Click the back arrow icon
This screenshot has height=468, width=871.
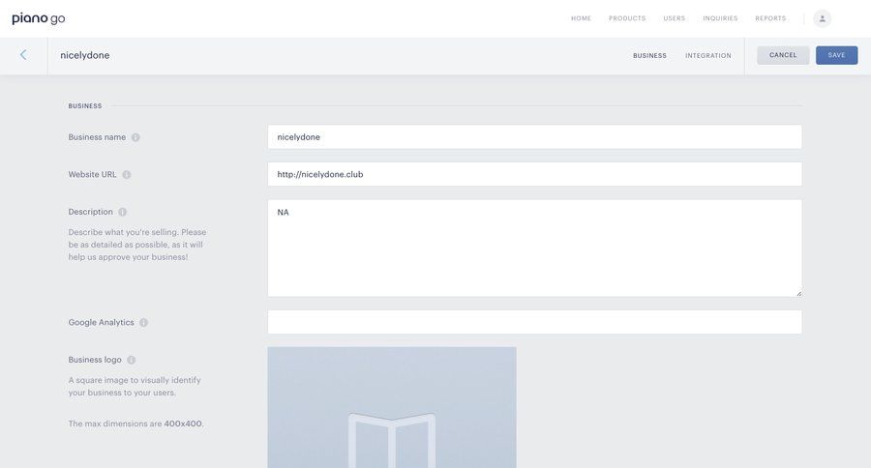tap(23, 55)
